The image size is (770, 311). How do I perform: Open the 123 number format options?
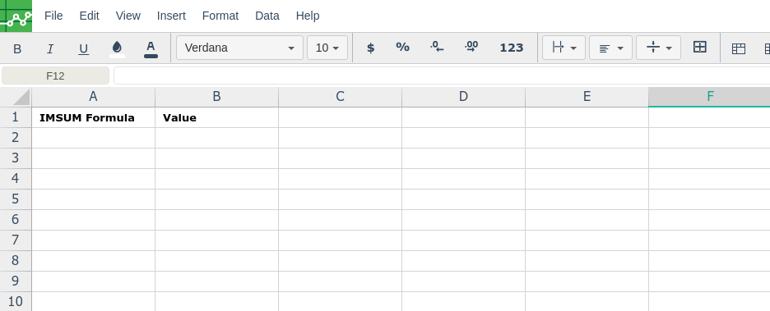point(511,48)
